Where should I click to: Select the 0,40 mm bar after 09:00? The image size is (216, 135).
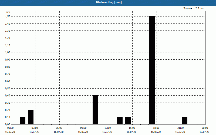(x=96, y=110)
